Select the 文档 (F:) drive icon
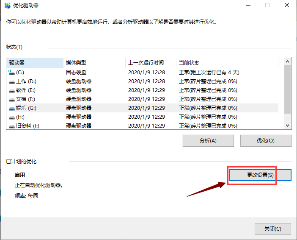This screenshot has width=297, height=240. [x=11, y=99]
